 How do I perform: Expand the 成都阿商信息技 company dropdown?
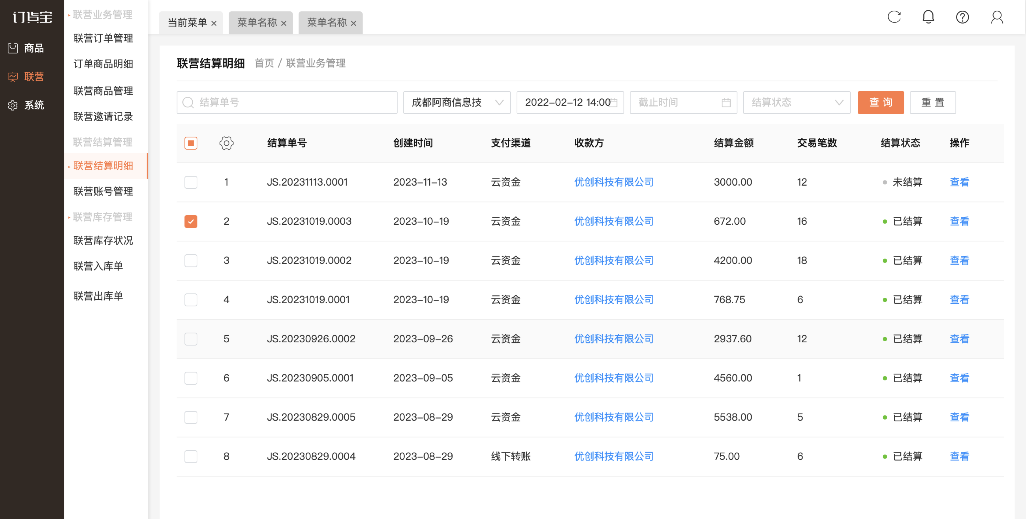(457, 103)
